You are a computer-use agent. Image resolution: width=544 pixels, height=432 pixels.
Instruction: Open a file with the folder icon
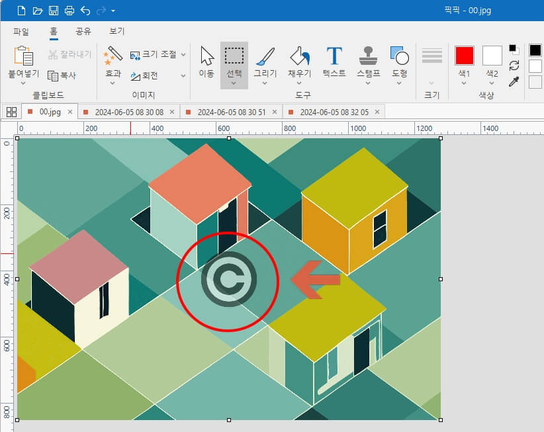(38, 11)
